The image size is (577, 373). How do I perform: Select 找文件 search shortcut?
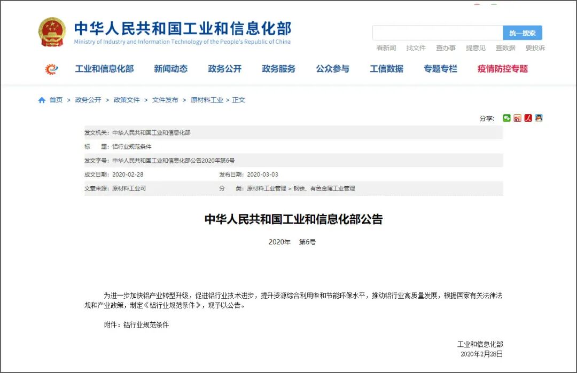click(416, 48)
